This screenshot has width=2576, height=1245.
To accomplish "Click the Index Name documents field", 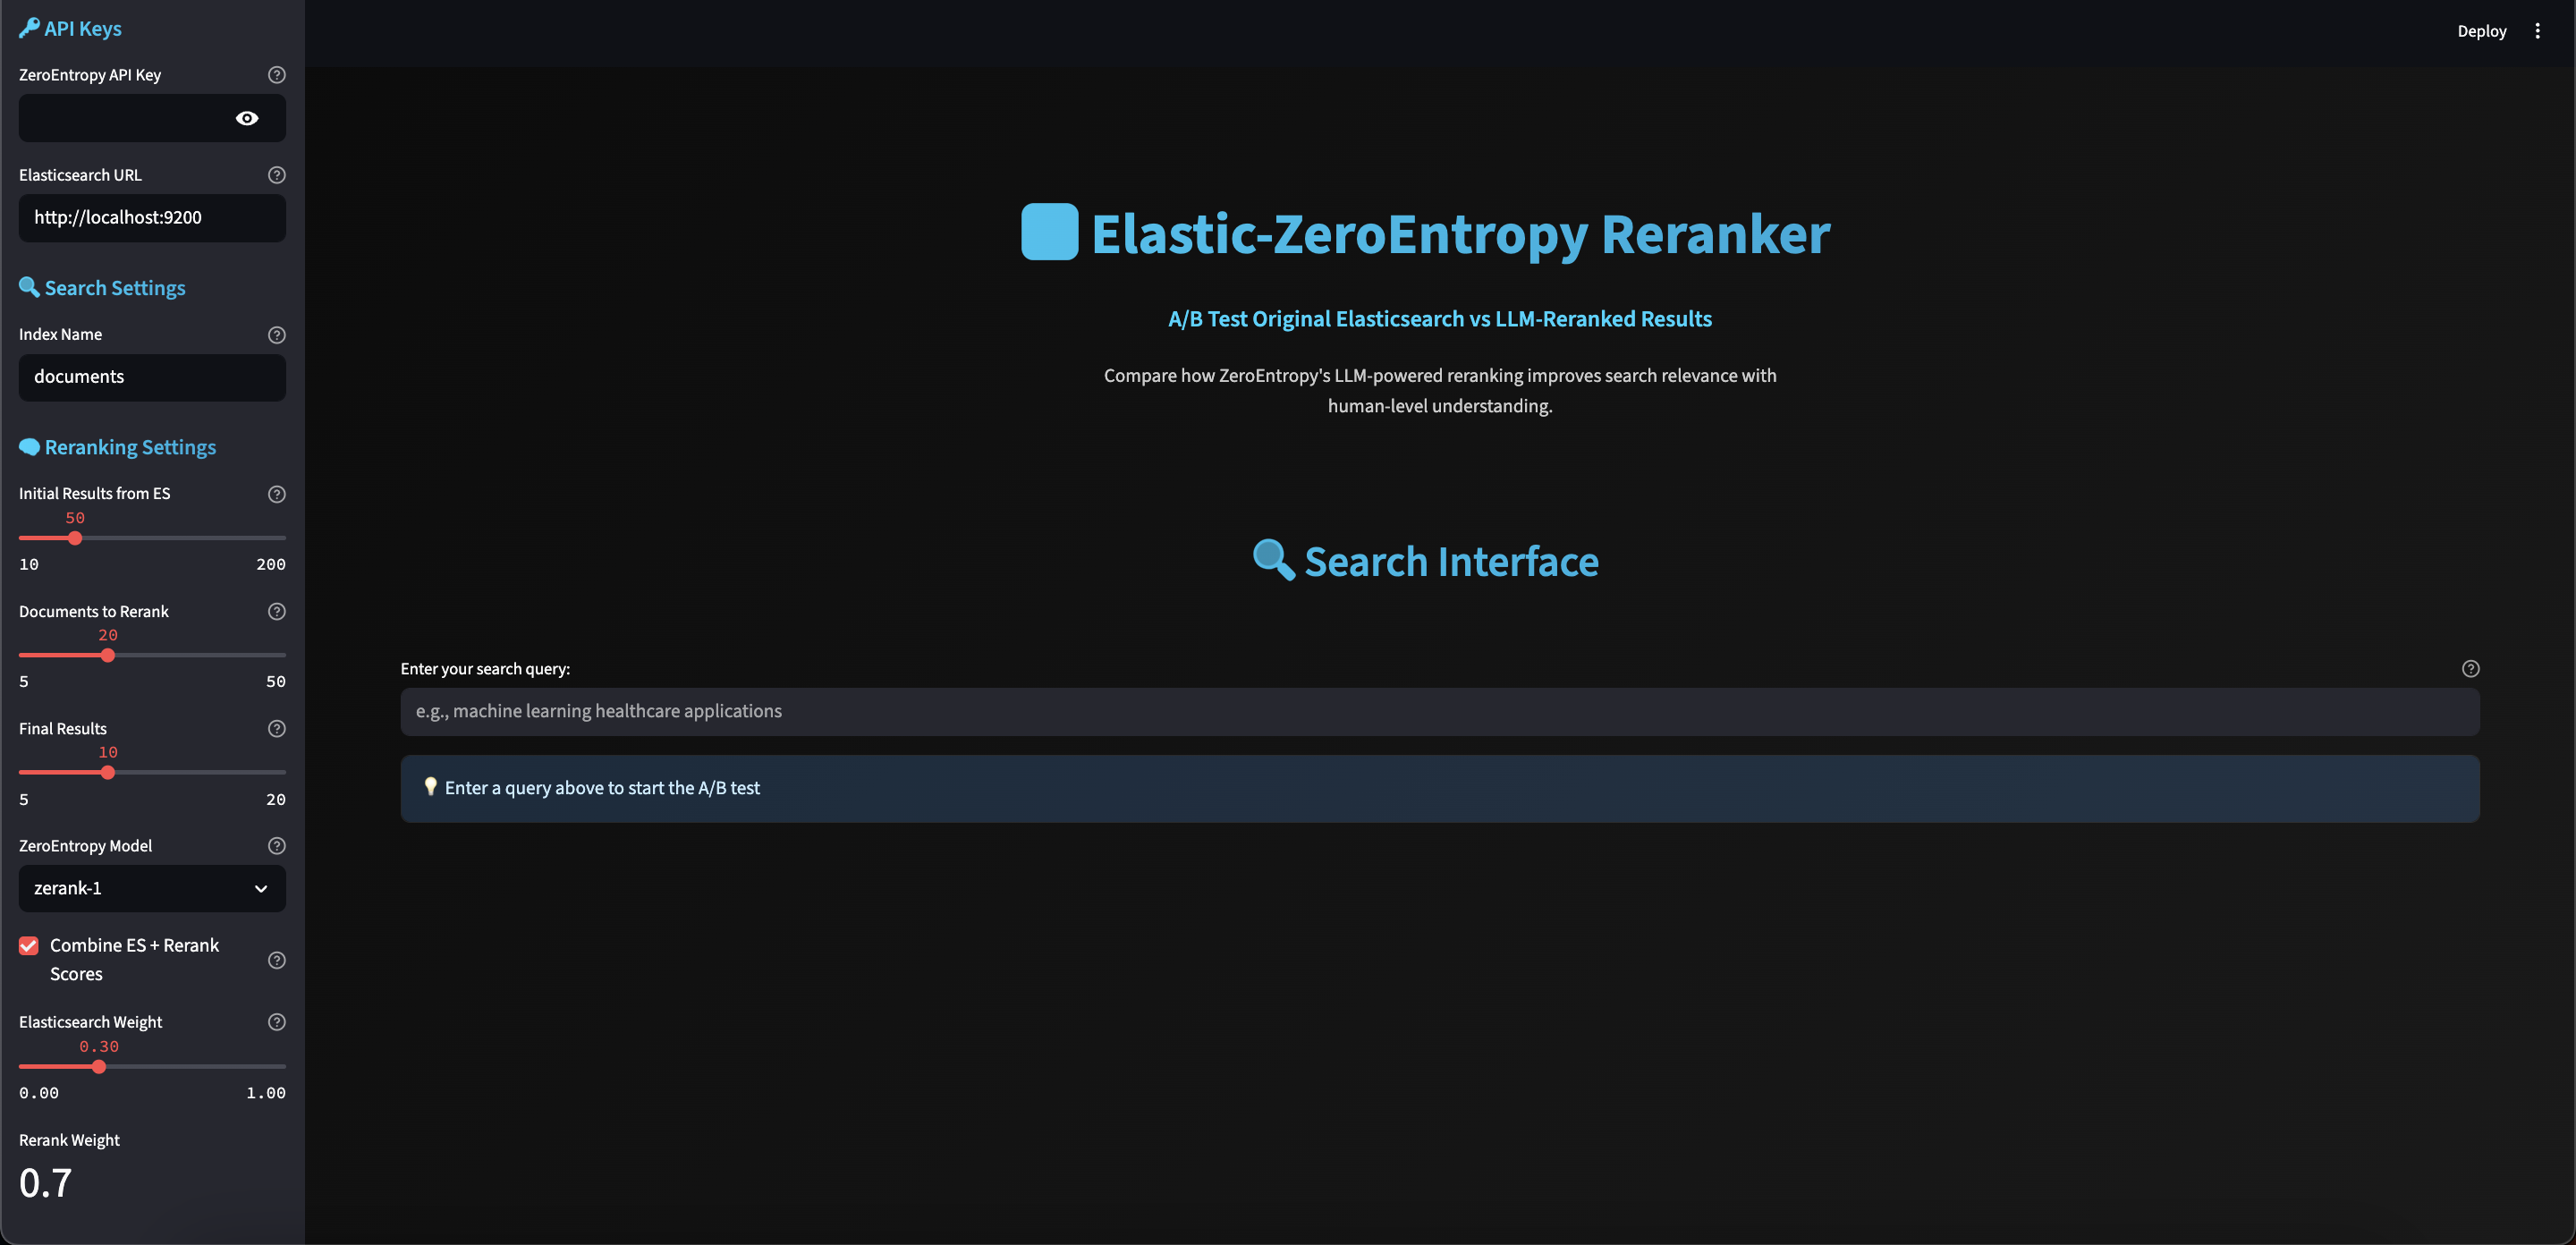I will 152,377.
